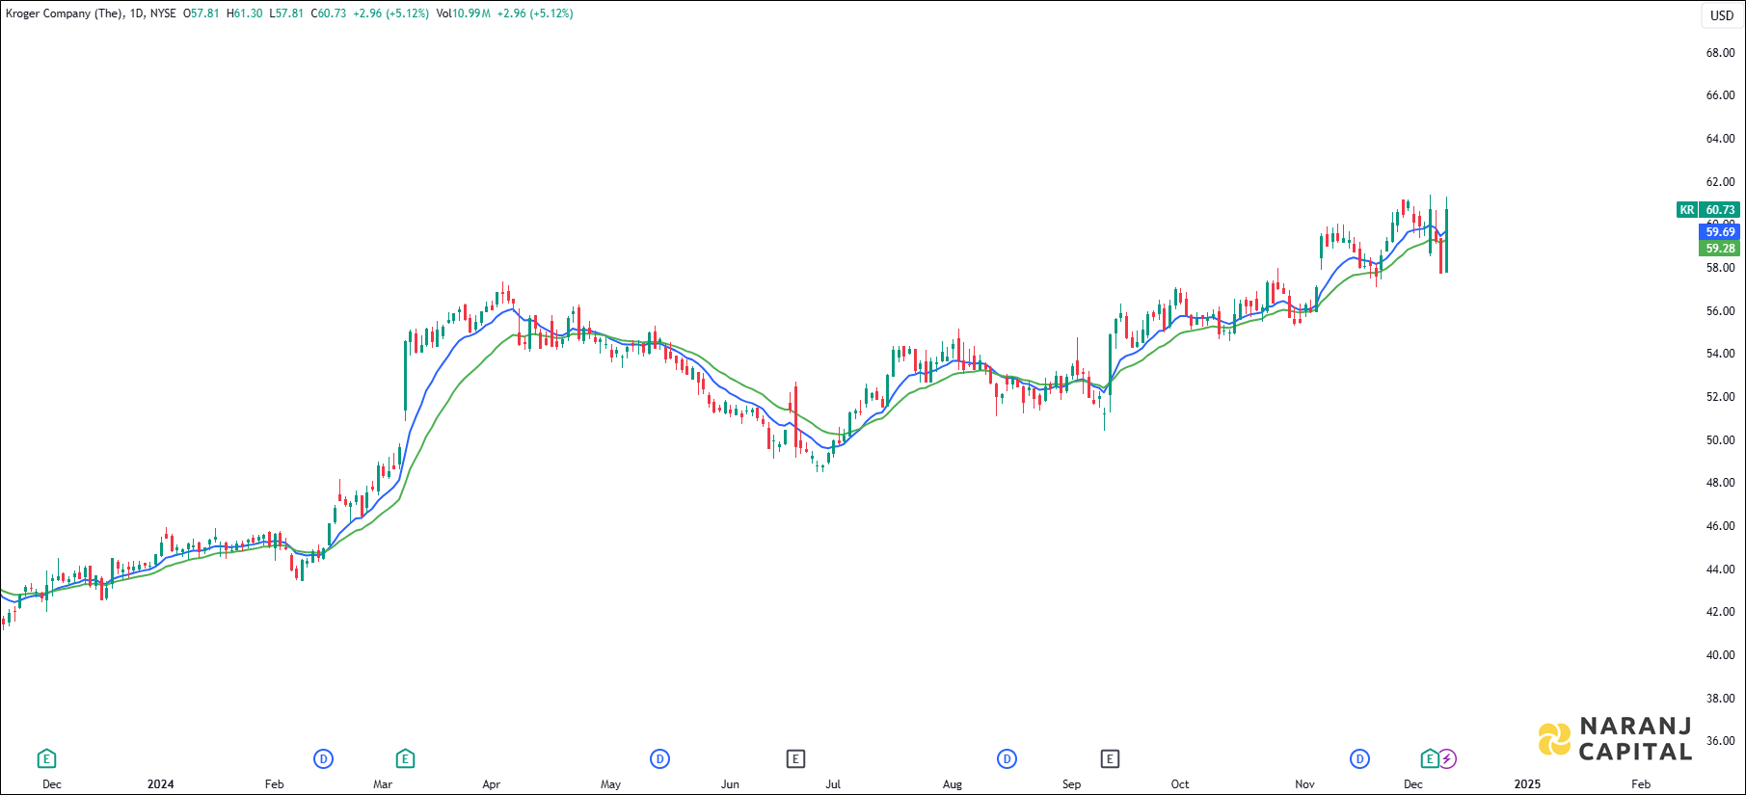Image resolution: width=1746 pixels, height=795 pixels.
Task: Open the dividend marker between Nov and Dec
Action: click(1359, 759)
